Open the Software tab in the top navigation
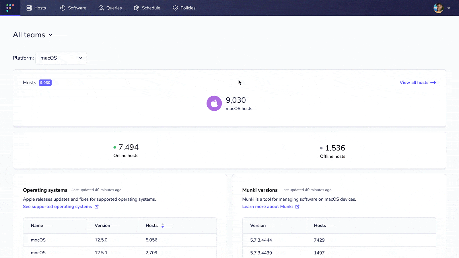The width and height of the screenshot is (459, 258). tap(73, 8)
